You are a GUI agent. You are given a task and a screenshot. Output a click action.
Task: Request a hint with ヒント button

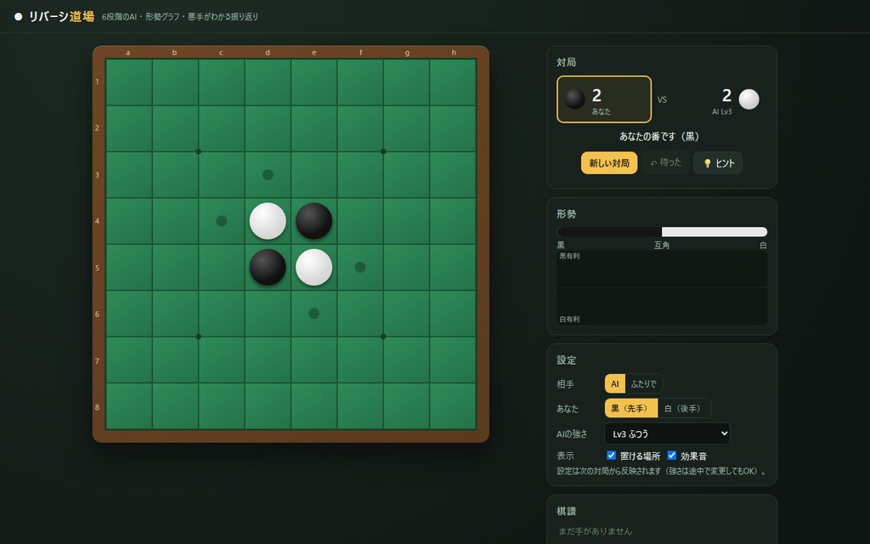[718, 163]
